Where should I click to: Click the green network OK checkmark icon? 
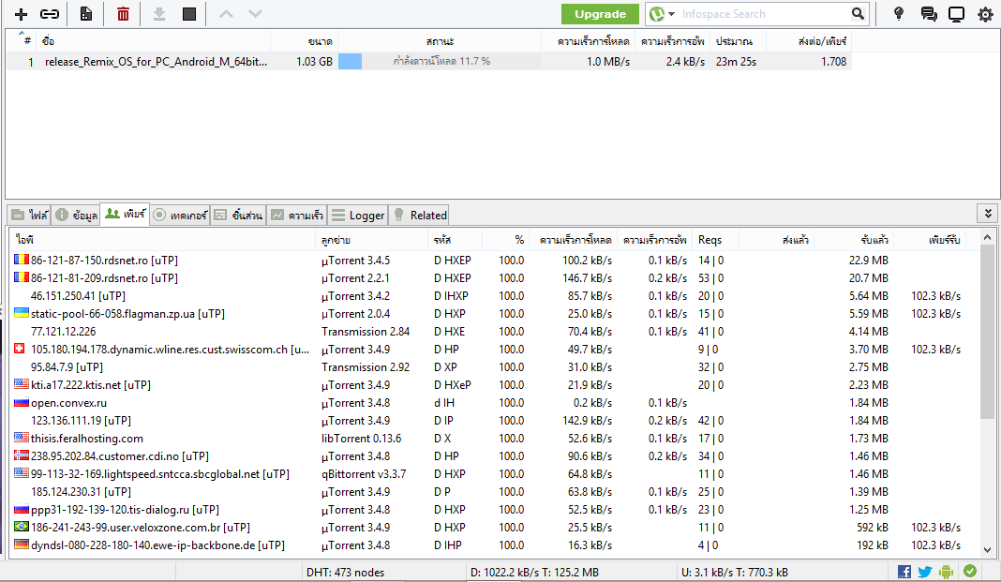(x=970, y=572)
